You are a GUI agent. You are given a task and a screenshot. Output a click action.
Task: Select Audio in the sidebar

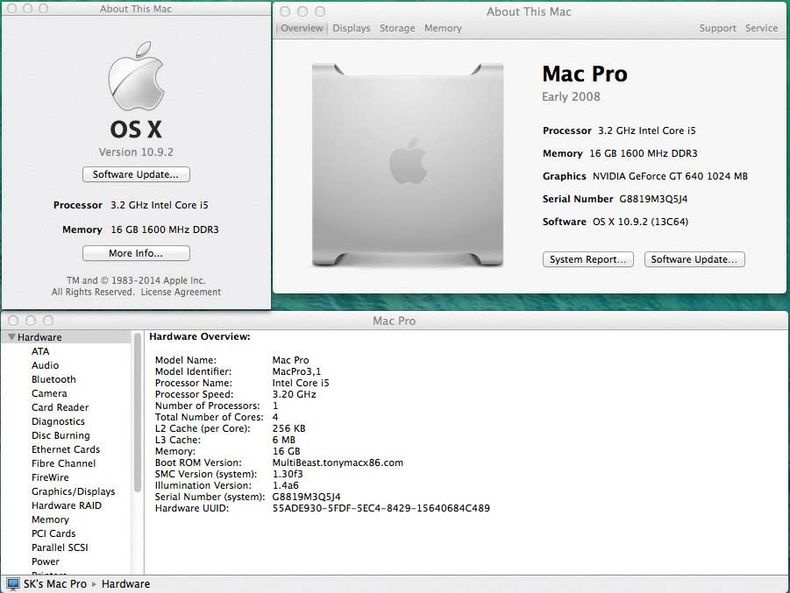pyautogui.click(x=45, y=365)
